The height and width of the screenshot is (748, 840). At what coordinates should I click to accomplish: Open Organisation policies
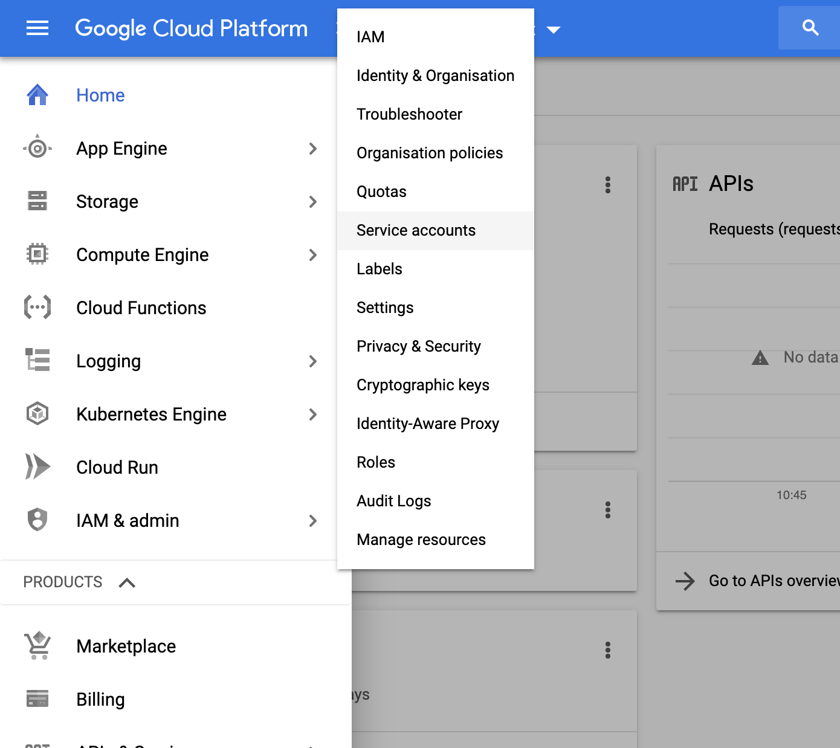[x=436, y=153]
